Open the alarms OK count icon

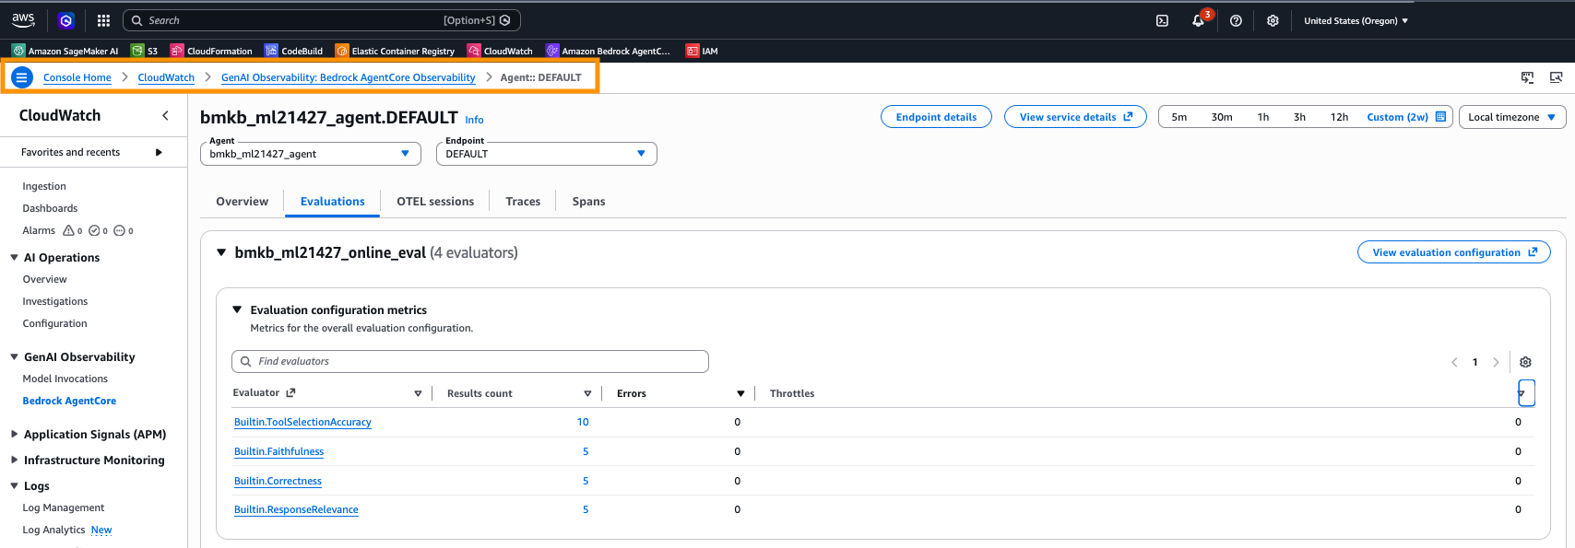click(x=94, y=230)
